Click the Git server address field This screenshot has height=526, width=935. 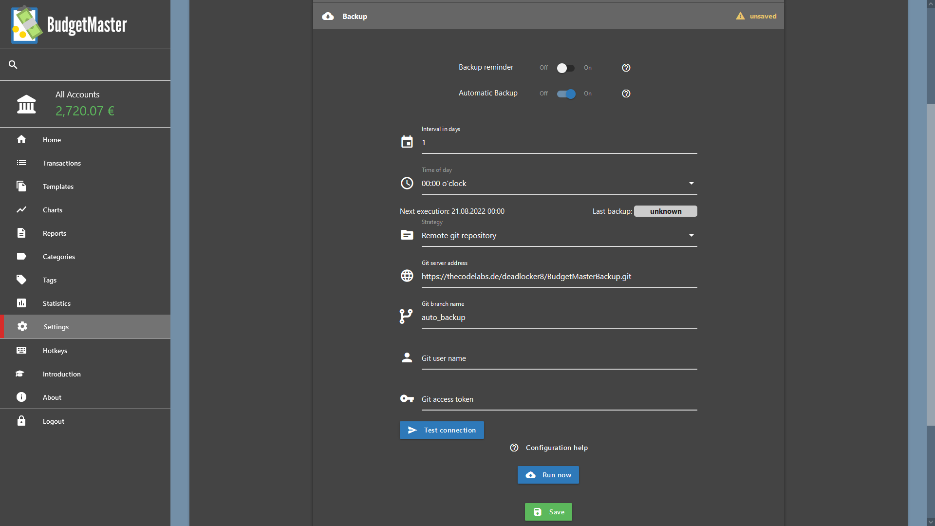click(560, 276)
